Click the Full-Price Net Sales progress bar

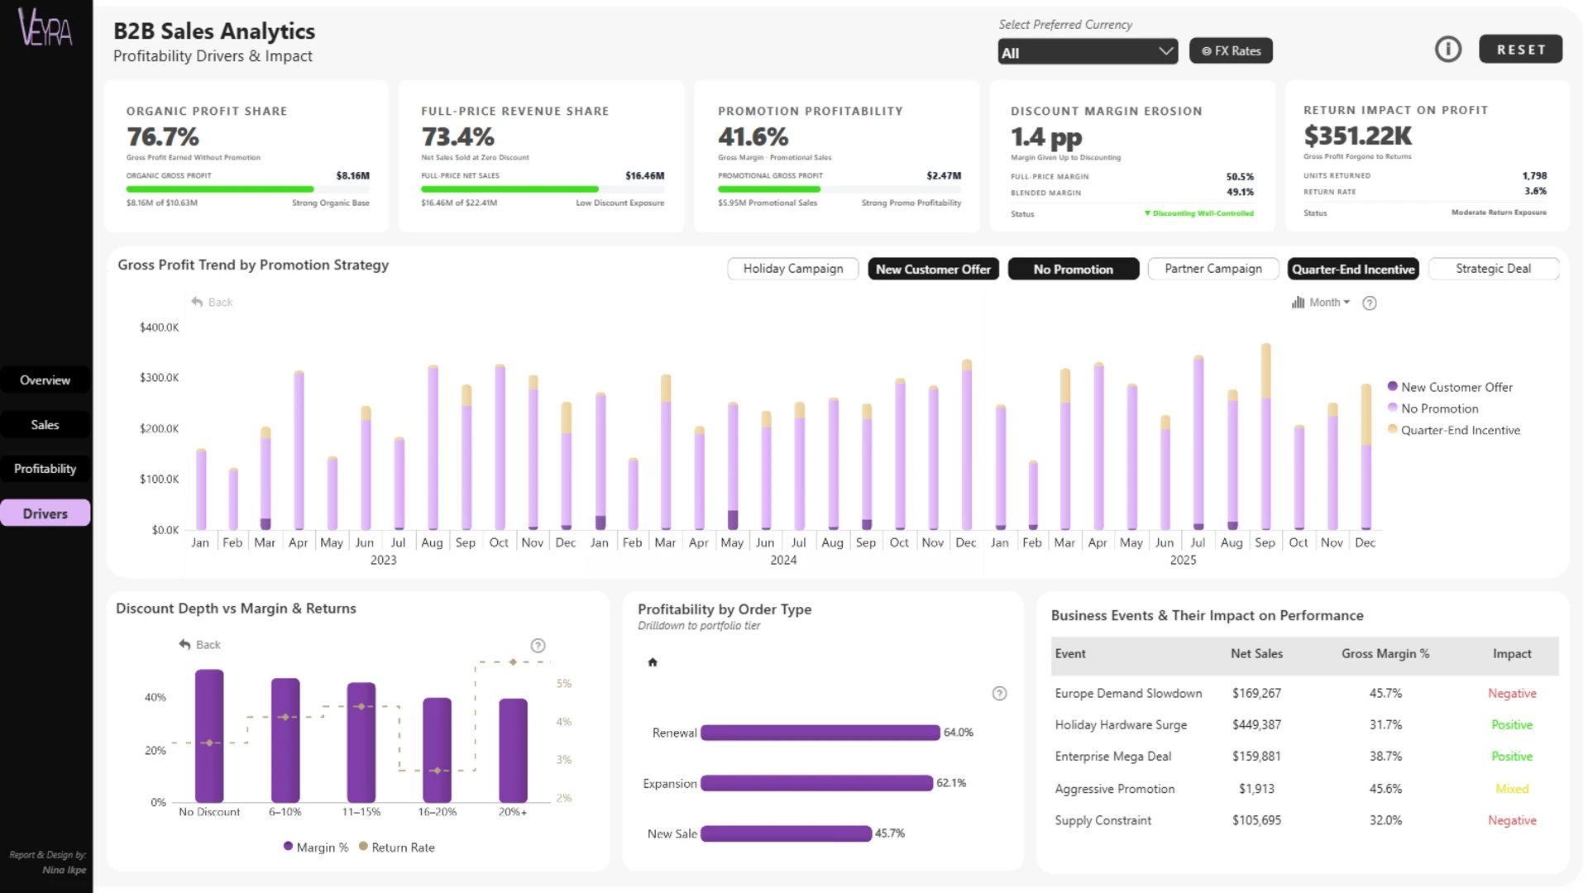click(x=543, y=189)
